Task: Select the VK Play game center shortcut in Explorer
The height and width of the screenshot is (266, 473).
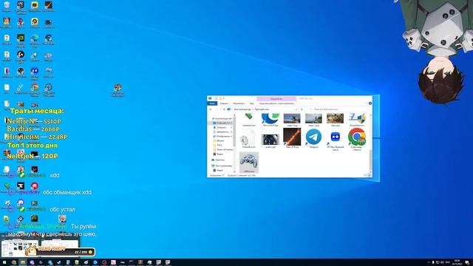Action: (x=335, y=140)
